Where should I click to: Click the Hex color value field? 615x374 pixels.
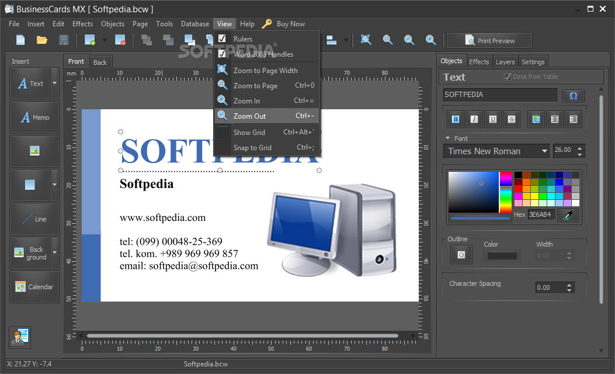click(541, 214)
